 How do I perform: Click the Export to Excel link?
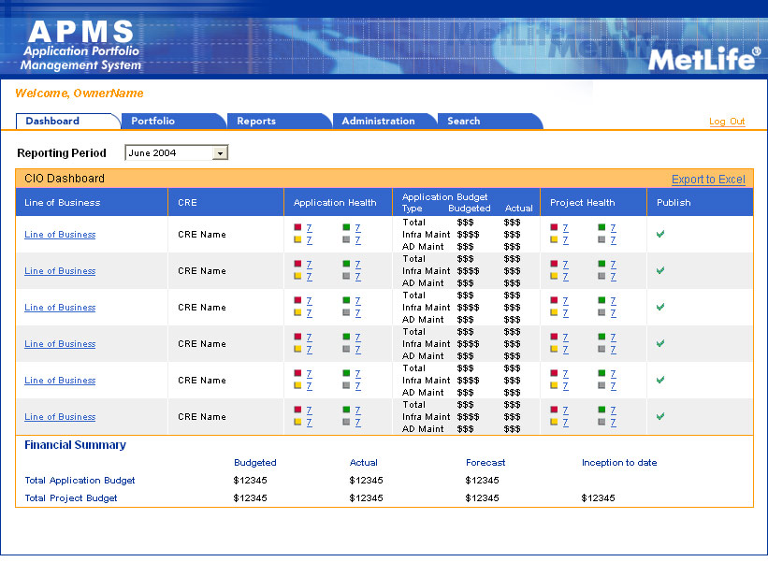coord(708,180)
